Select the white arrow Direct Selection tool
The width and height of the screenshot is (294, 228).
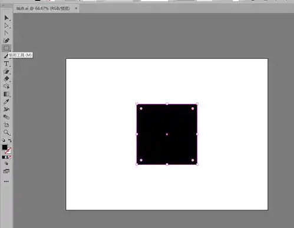point(6,25)
